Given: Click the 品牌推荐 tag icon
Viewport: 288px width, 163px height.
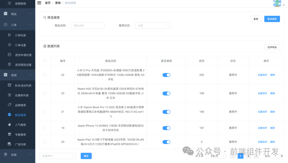Looking at the screenshot, I should [10, 105].
